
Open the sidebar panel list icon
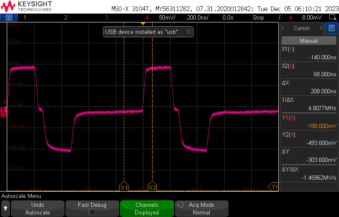point(331,28)
